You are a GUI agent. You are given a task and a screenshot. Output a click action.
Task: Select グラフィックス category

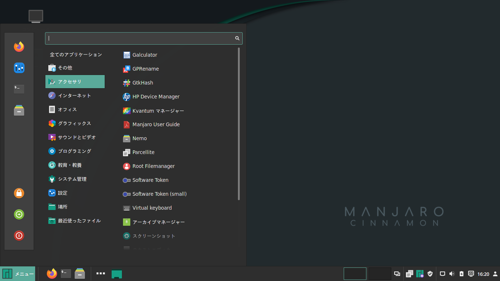tap(75, 123)
